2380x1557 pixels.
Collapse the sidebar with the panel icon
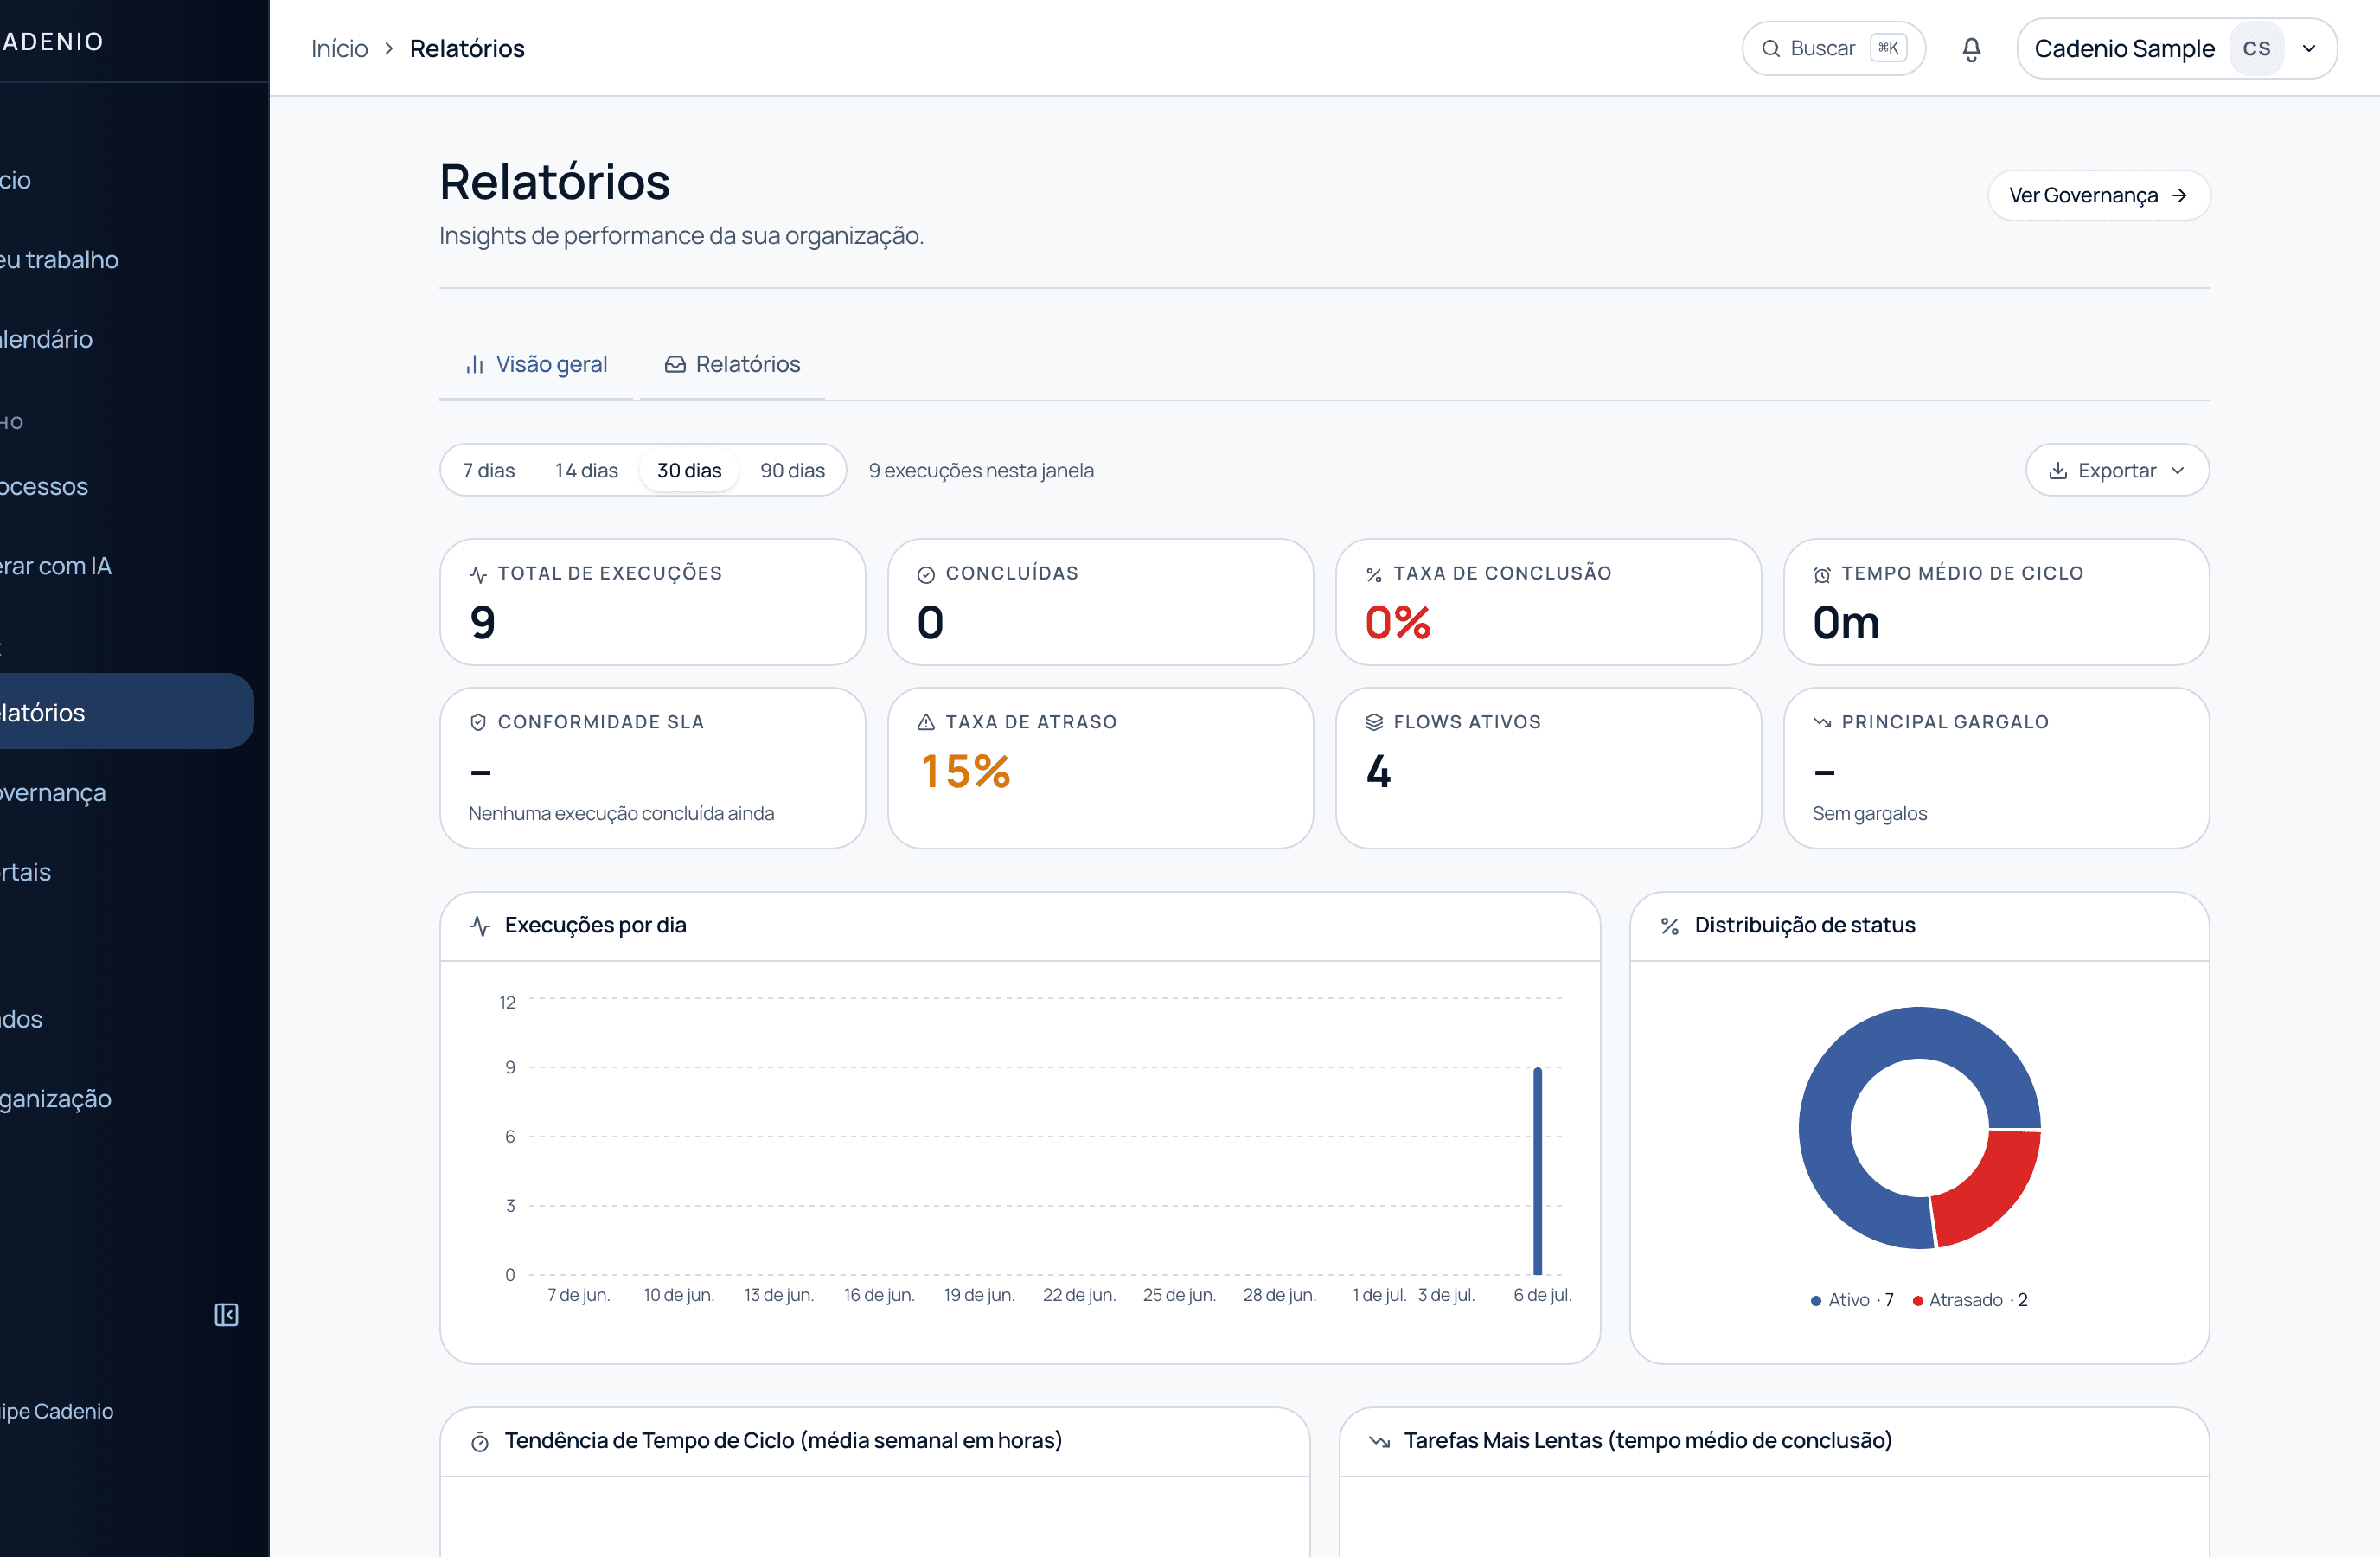click(227, 1314)
